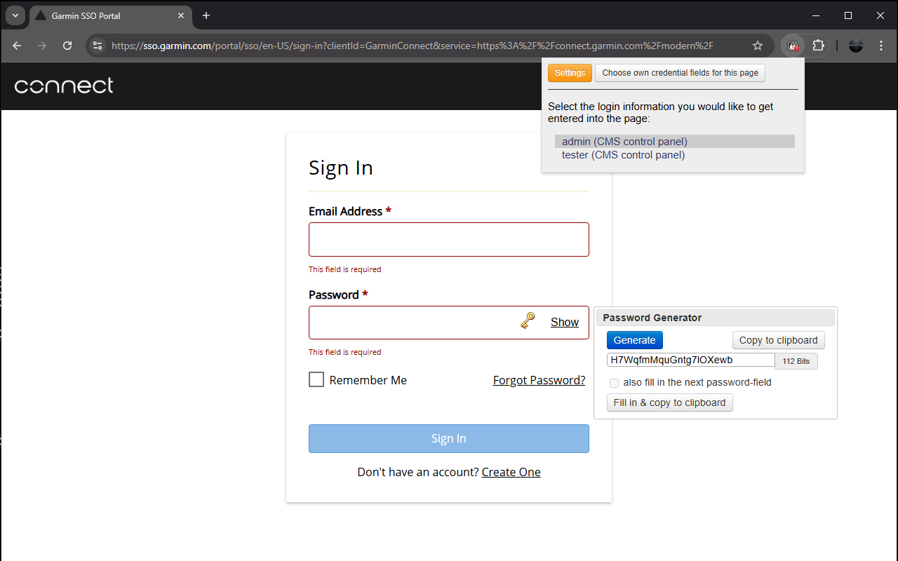Click the KeePass key icon in password field
Viewport: 898px width, 561px height.
[x=528, y=321]
